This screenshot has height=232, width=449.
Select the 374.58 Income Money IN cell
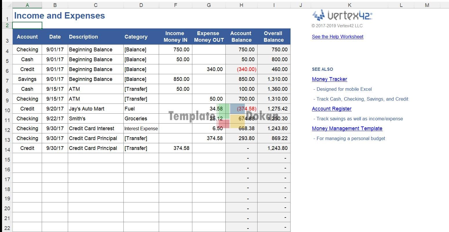pyautogui.click(x=175, y=148)
